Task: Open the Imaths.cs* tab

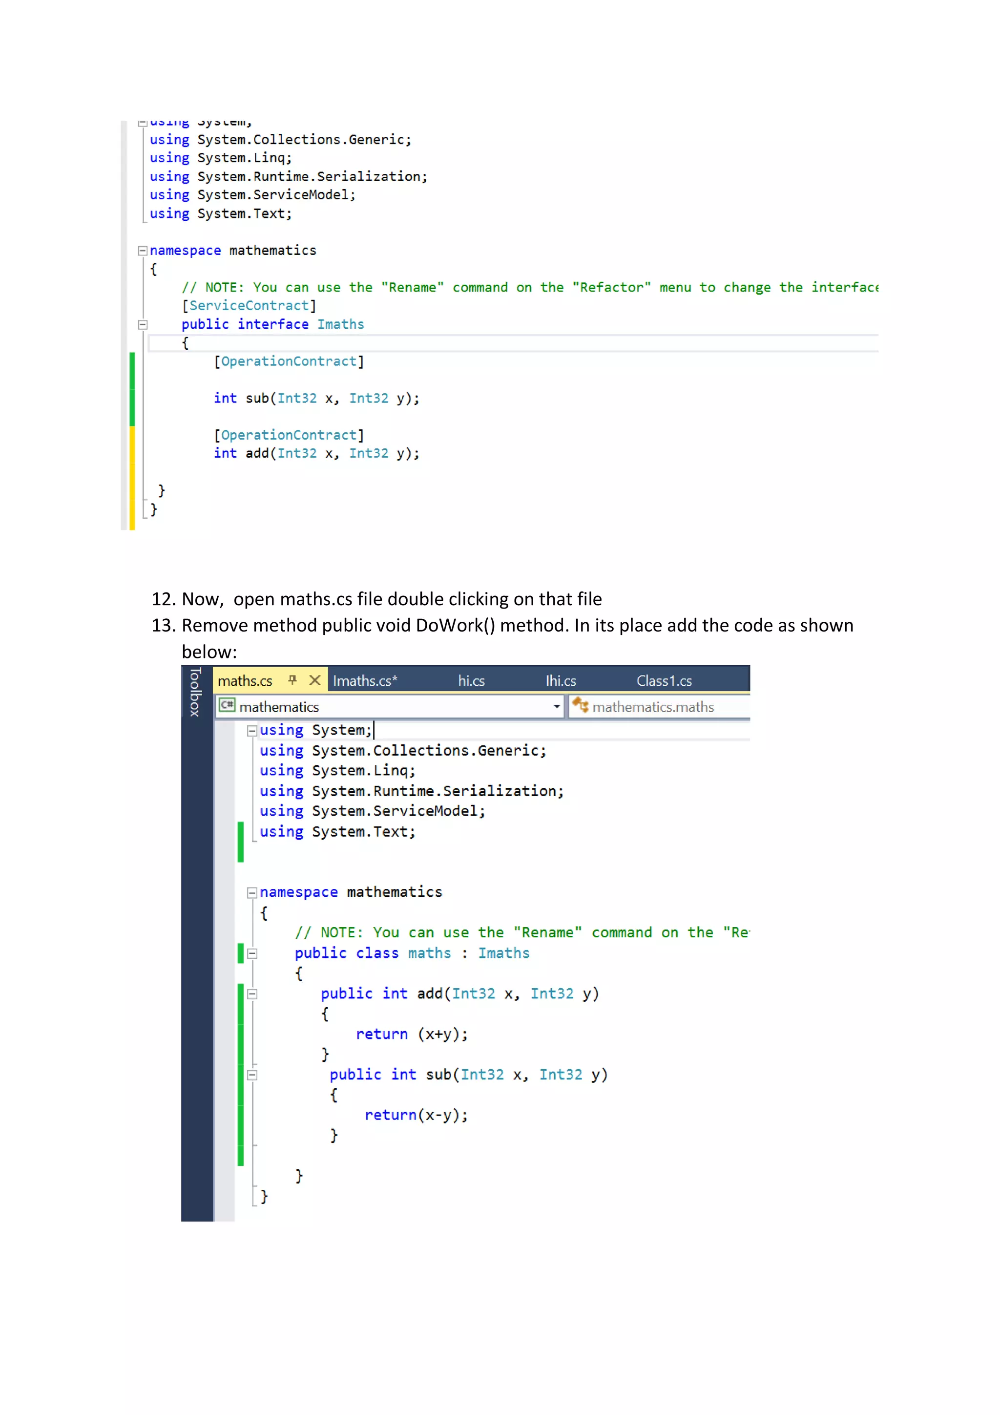Action: (x=365, y=680)
